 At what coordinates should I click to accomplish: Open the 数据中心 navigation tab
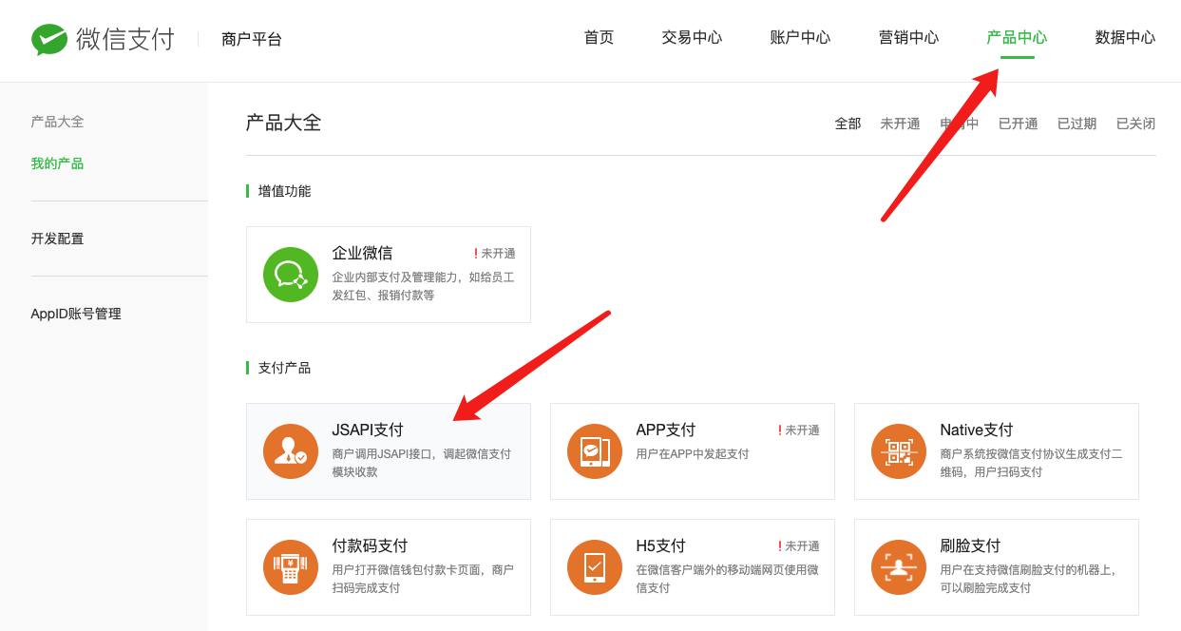click(x=1125, y=38)
